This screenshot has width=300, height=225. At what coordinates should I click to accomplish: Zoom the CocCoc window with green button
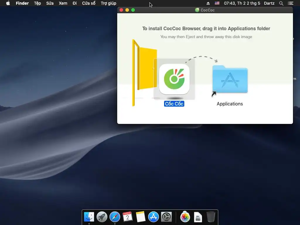point(133,10)
